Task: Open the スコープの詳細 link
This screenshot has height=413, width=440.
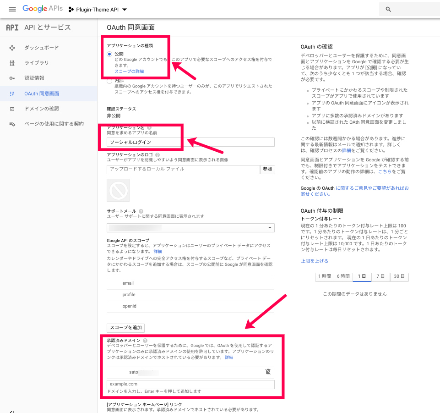Action: [129, 72]
